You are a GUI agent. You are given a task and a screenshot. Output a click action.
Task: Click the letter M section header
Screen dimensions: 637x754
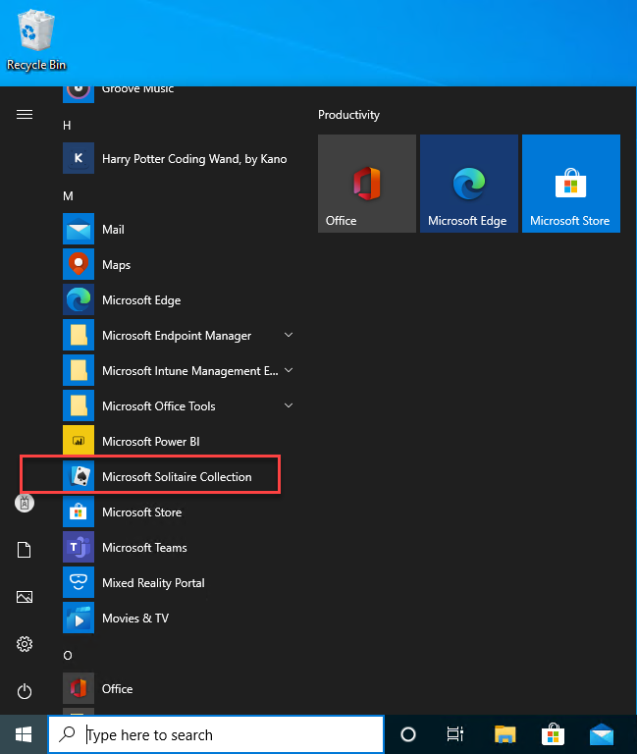pos(68,196)
